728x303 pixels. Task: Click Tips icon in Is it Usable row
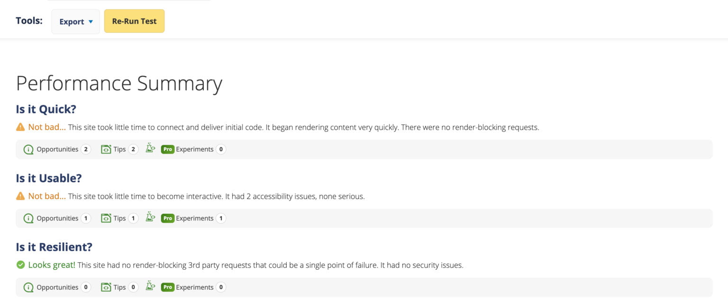click(x=106, y=219)
